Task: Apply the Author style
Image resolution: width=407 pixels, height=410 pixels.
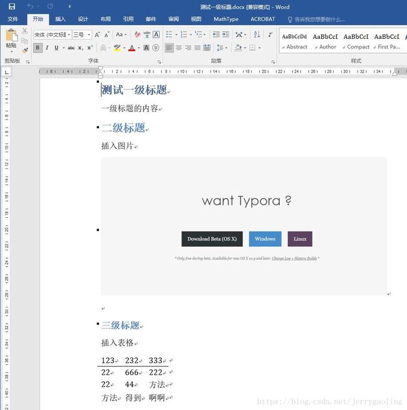Action: click(326, 41)
